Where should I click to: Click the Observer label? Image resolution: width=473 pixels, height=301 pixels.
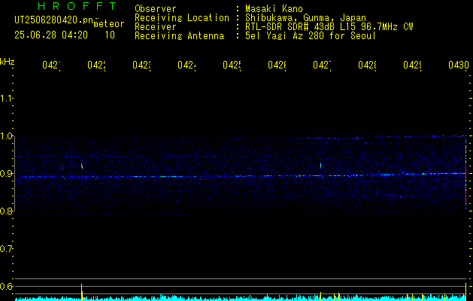tap(156, 8)
